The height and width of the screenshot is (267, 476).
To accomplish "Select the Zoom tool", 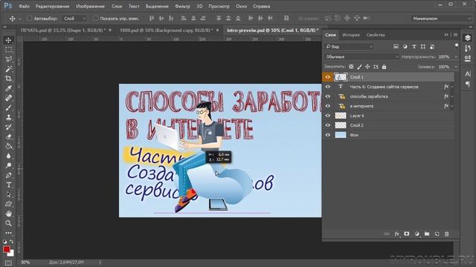I will click(x=8, y=223).
